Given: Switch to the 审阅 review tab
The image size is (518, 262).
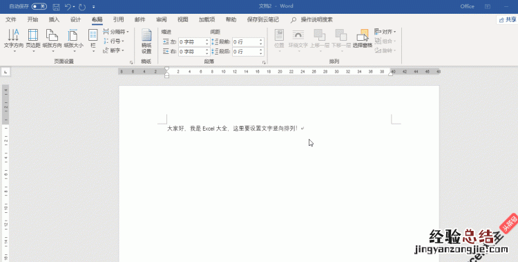Looking at the screenshot, I should tap(161, 19).
